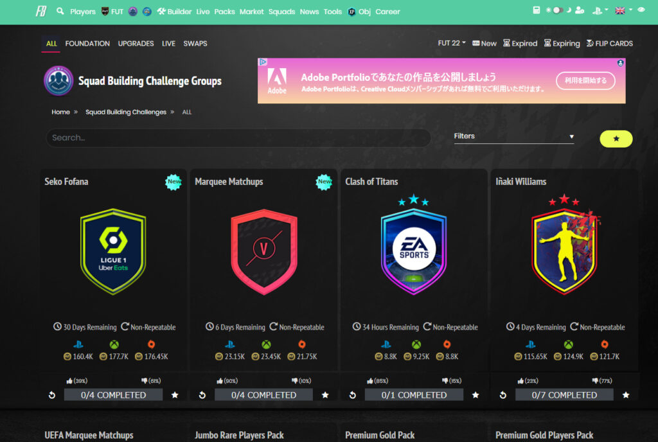Click the first round club badge icon after FUT
This screenshot has width=658, height=442.
pos(133,12)
